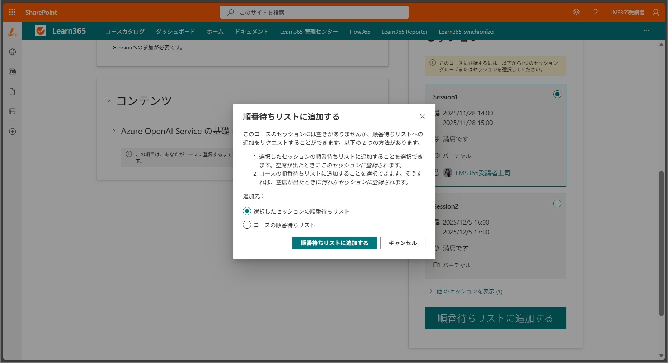Viewport: 668px width, 363px height.
Task: Click the キャンセル button
Action: pyautogui.click(x=403, y=243)
